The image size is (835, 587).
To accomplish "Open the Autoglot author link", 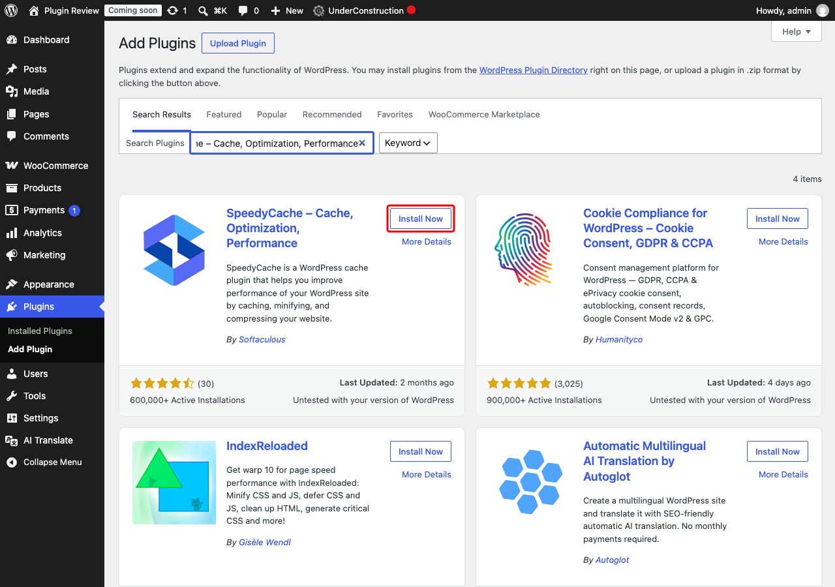I will click(613, 560).
